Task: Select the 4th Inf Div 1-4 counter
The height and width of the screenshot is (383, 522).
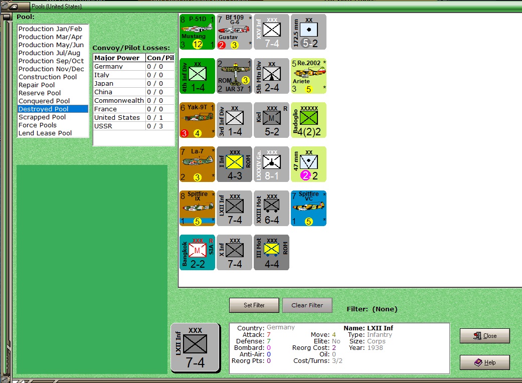Action: [197, 76]
